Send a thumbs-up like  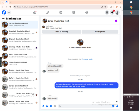[x=117, y=106]
